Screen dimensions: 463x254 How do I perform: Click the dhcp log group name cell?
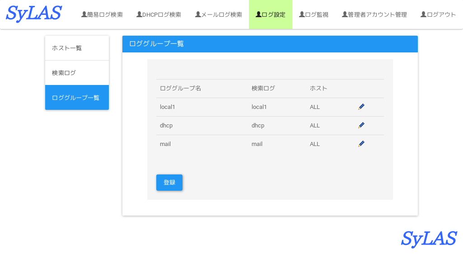point(166,126)
